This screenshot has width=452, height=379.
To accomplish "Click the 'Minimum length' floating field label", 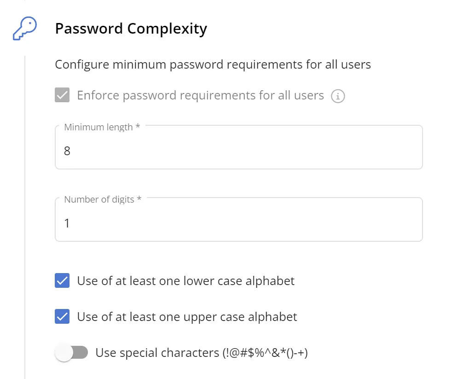I will point(102,127).
